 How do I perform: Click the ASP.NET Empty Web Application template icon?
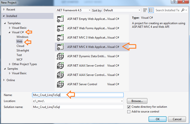coord(60,19)
